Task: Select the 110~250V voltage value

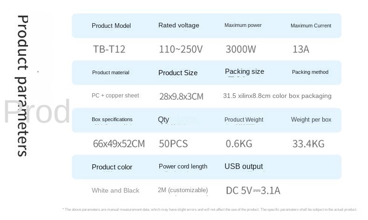Action: [181, 49]
